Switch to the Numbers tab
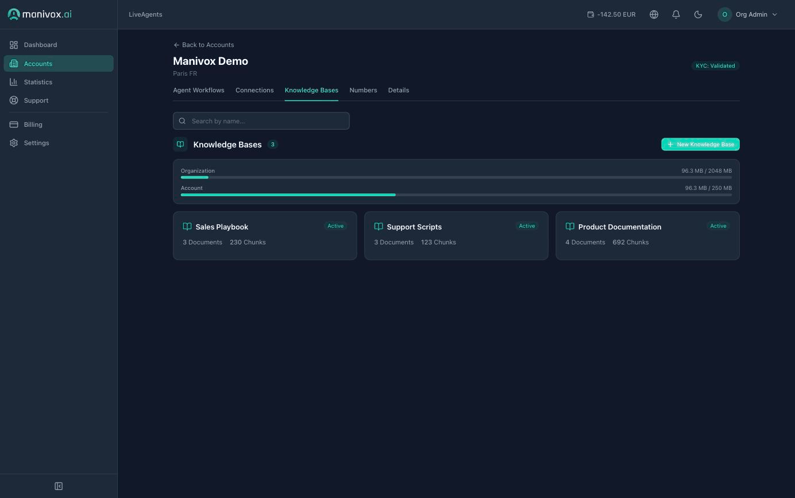Screen dimensions: 795x498 coord(363,90)
